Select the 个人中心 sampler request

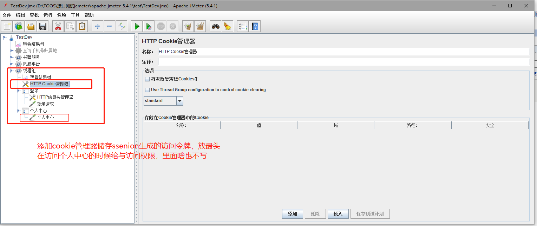click(x=45, y=117)
